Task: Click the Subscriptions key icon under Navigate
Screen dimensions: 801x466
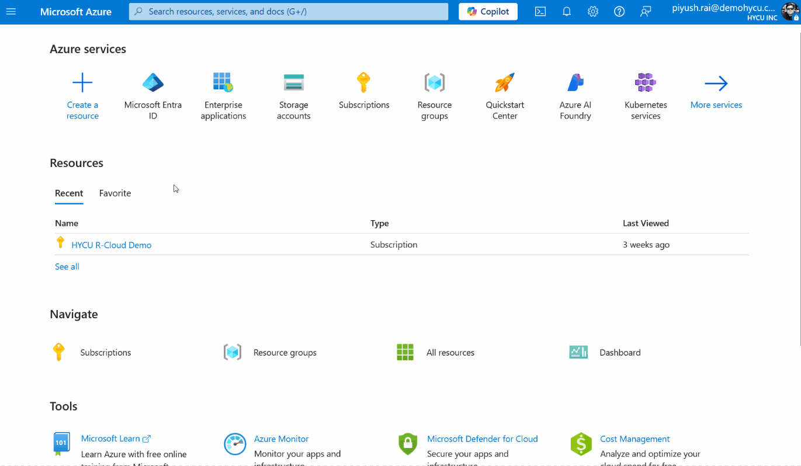Action: point(58,352)
